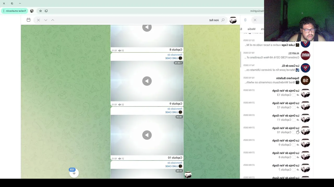Select the 'Capitulo 12' search result
Image resolution: width=334 pixels, height=187 pixels.
277,105
